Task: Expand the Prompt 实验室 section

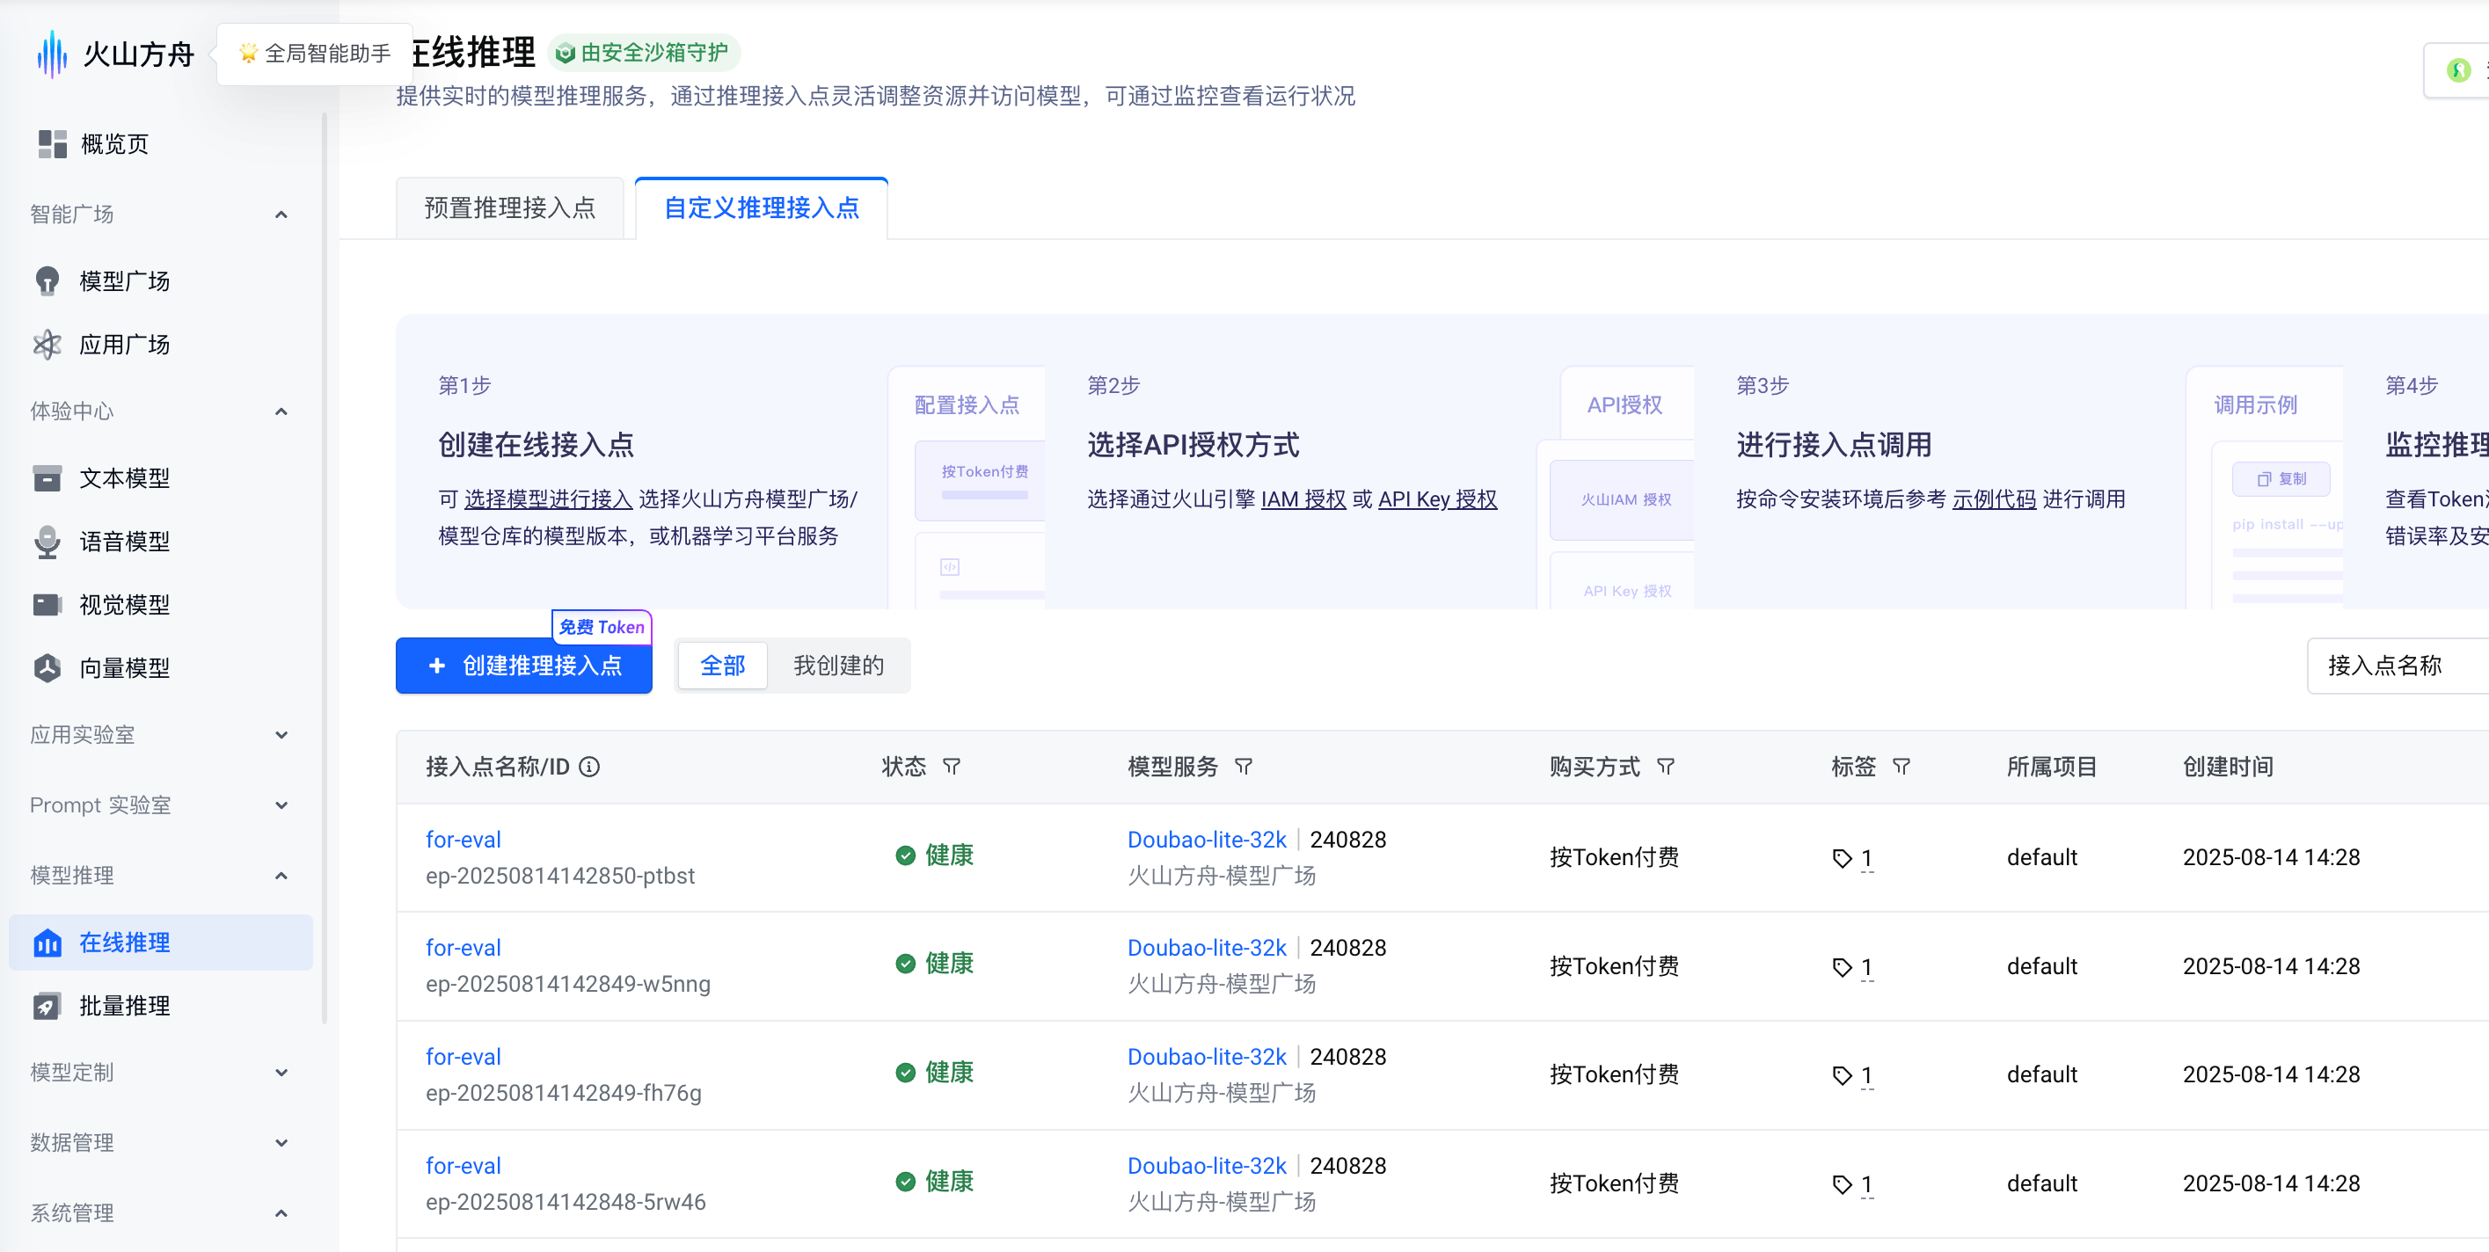Action: (281, 805)
